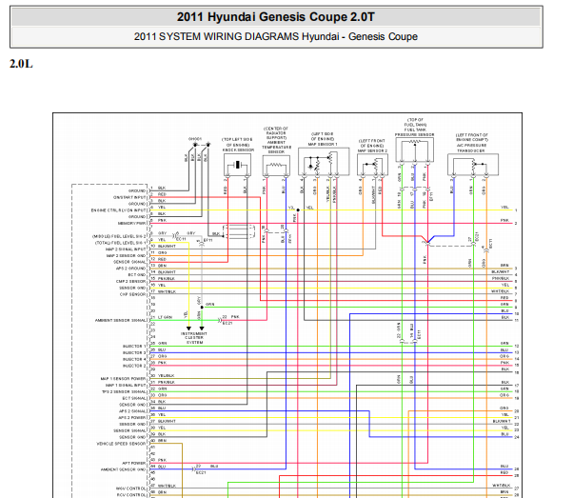Click 'LT GRN' wire color at pin 21

[165, 317]
